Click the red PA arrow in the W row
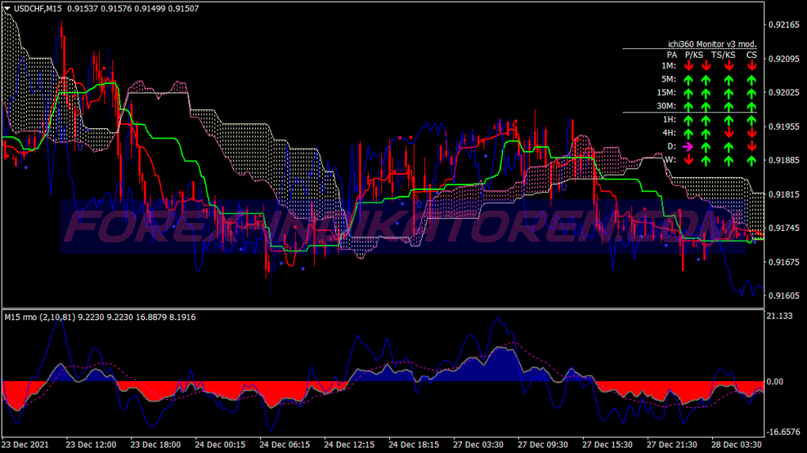The width and height of the screenshot is (807, 453). [x=688, y=160]
